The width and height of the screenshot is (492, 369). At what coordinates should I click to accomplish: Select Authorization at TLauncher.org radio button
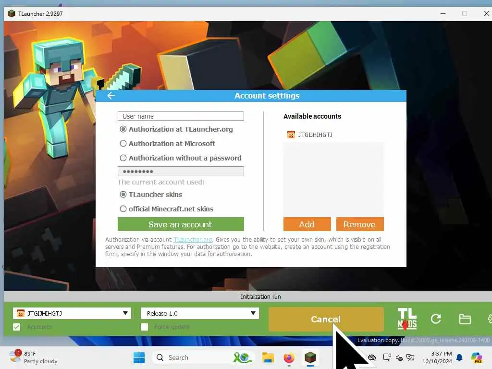tap(123, 129)
